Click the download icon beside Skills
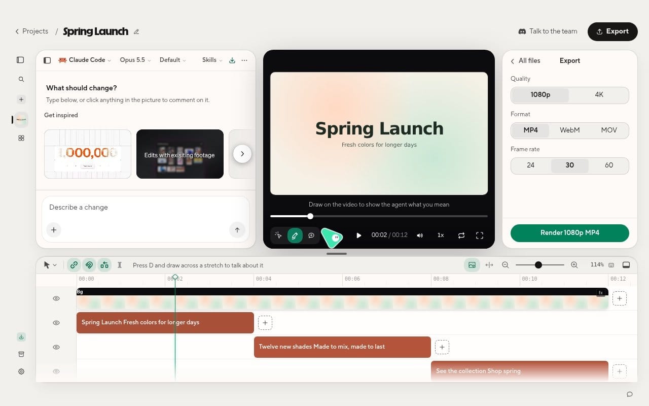Screen dimensions: 649x406 click(232, 60)
